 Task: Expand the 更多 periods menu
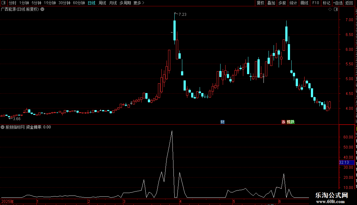[139, 3]
